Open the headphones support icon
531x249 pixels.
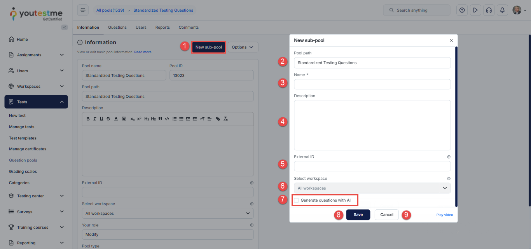click(x=489, y=10)
